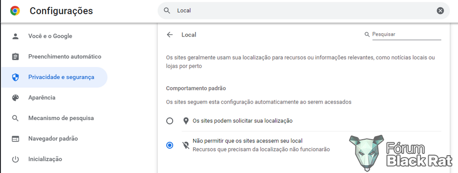Screen dimensions: 458x173
Task: Click the power icon for Inicialização
Action: [x=15, y=159]
